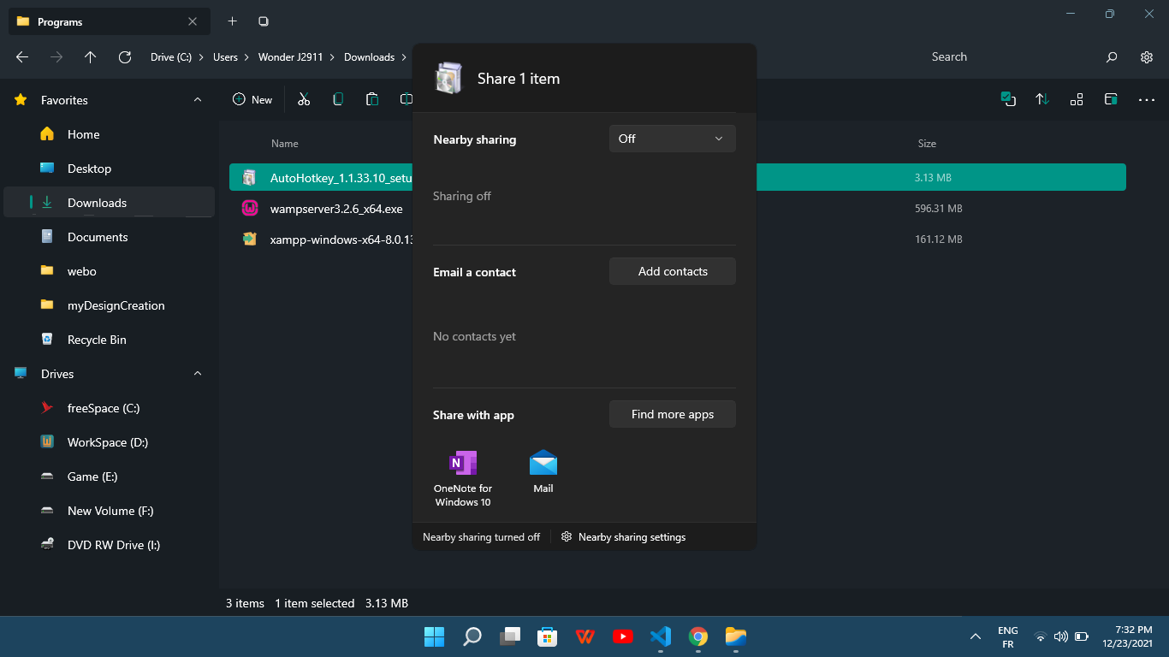Open the webo folder in sidebar
Image resolution: width=1169 pixels, height=657 pixels.
(x=109, y=271)
